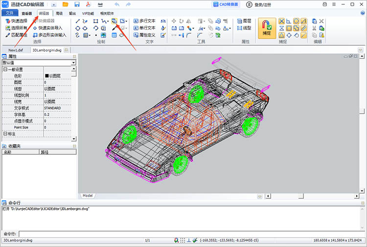Click the PDF export icon in title bar
Image resolution: width=367 pixels, height=247 pixels.
click(x=89, y=4)
